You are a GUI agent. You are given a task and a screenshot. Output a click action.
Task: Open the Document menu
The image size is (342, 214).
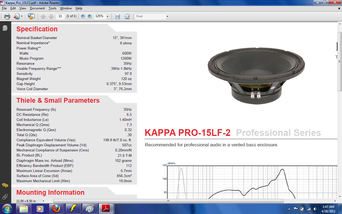pyautogui.click(x=37, y=8)
